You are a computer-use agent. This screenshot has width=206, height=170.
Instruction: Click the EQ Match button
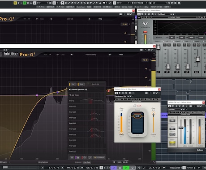99,157
